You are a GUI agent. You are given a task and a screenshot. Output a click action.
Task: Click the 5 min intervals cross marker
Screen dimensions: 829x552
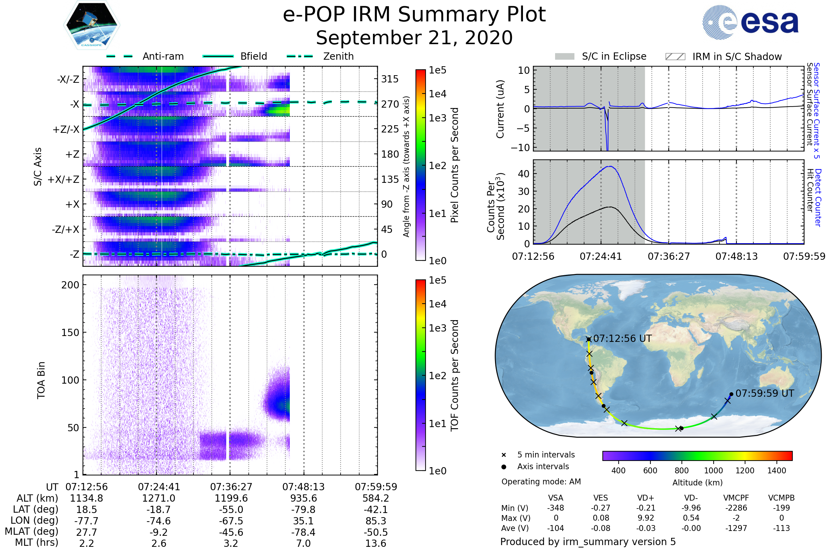(504, 455)
